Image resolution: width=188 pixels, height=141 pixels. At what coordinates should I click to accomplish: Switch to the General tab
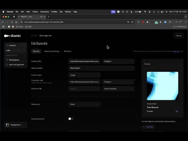[36, 51]
